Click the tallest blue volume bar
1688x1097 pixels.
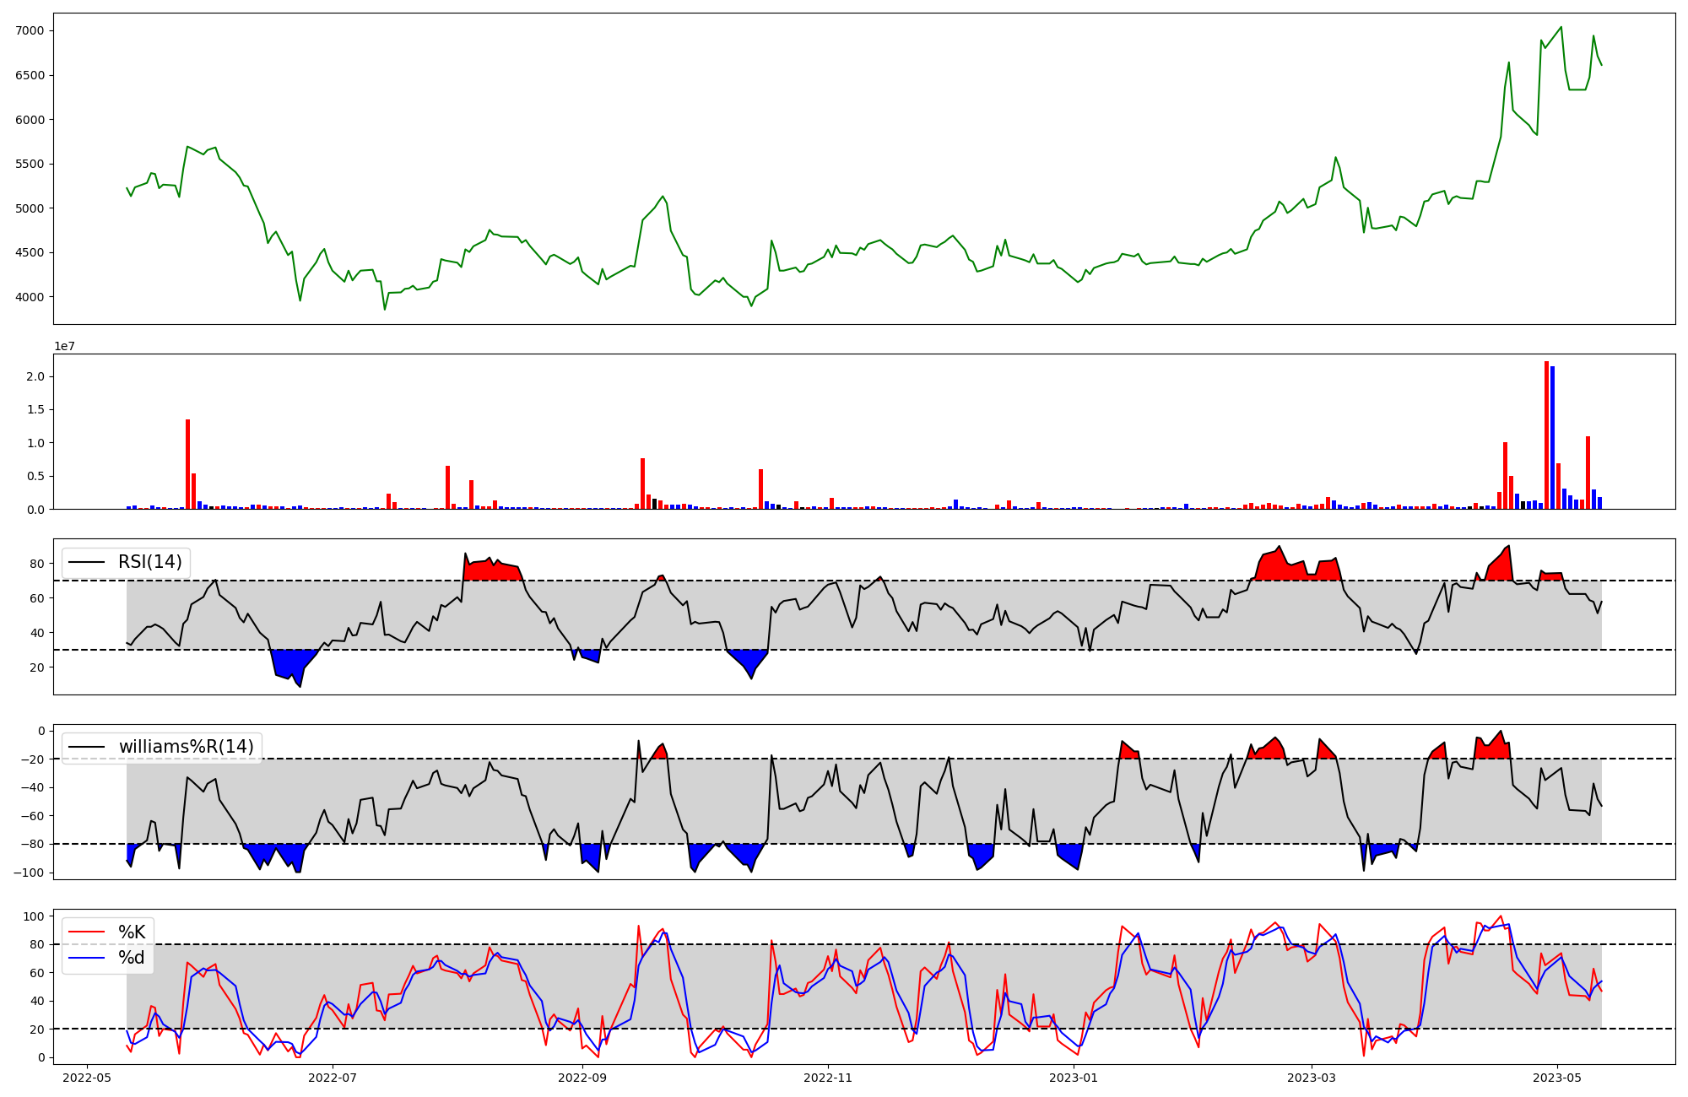click(x=1552, y=437)
